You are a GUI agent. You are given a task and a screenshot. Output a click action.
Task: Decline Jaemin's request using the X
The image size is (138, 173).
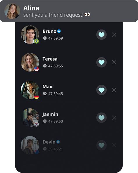coord(114,118)
